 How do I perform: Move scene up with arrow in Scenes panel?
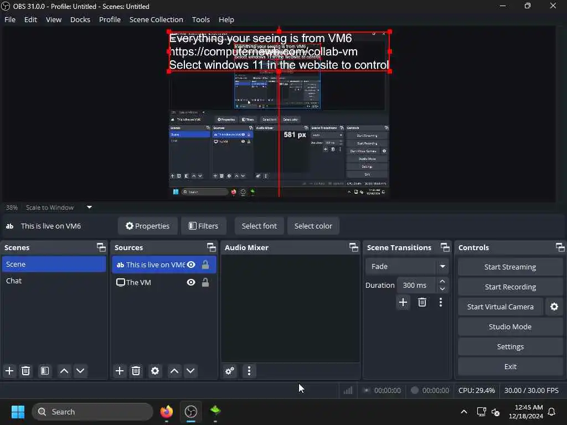click(64, 371)
